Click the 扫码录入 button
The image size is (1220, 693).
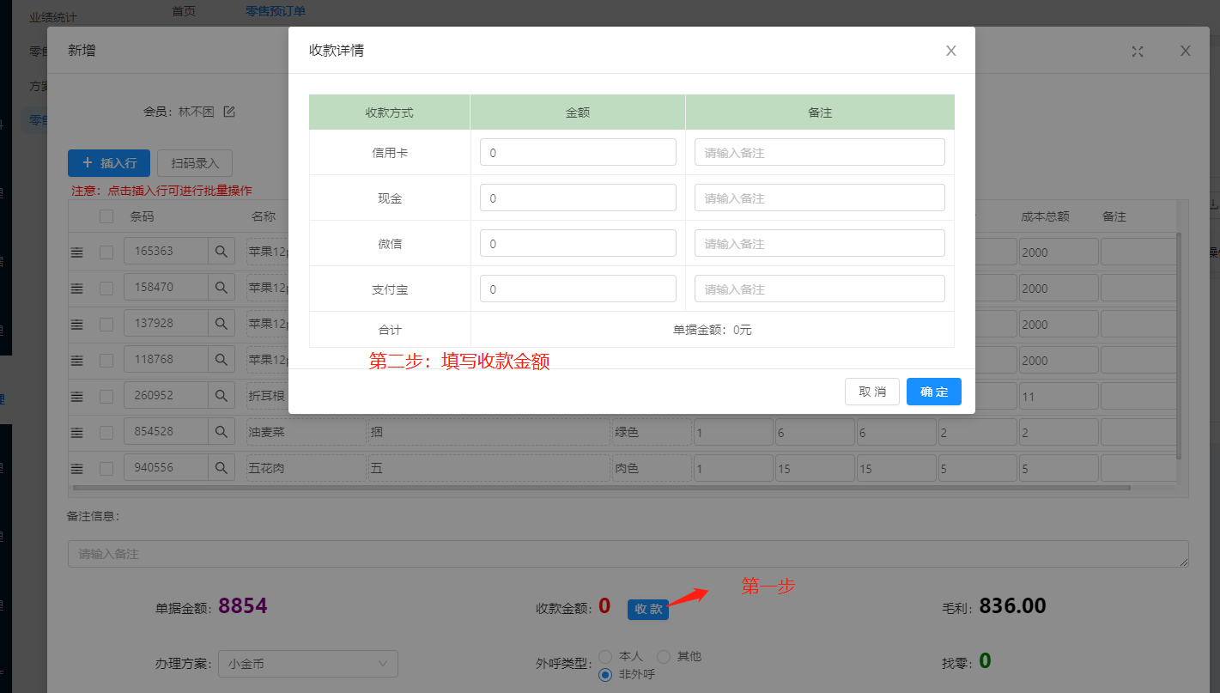tap(195, 163)
